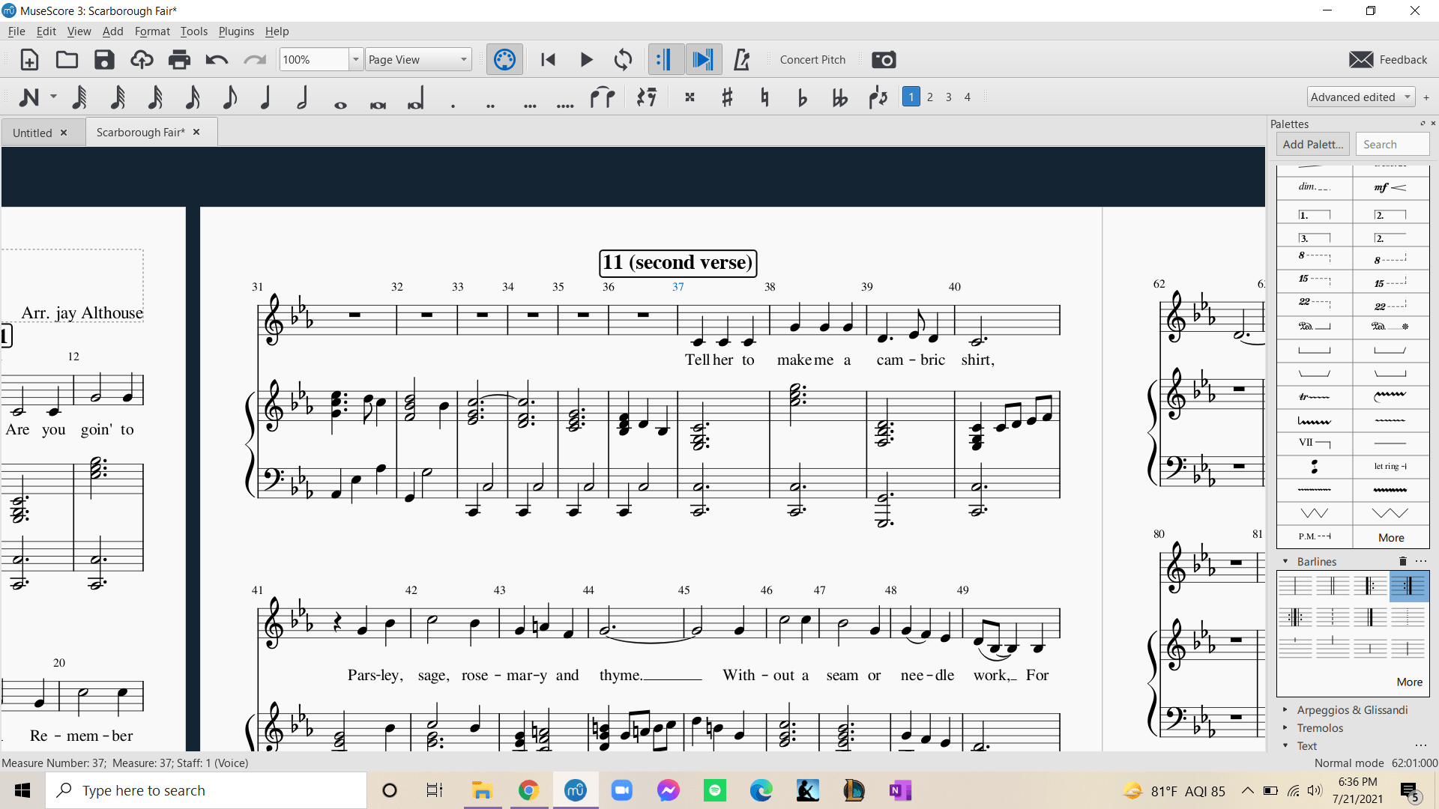The image size is (1439, 809).
Task: Enter note input mode with the N icon
Action: 29,97
